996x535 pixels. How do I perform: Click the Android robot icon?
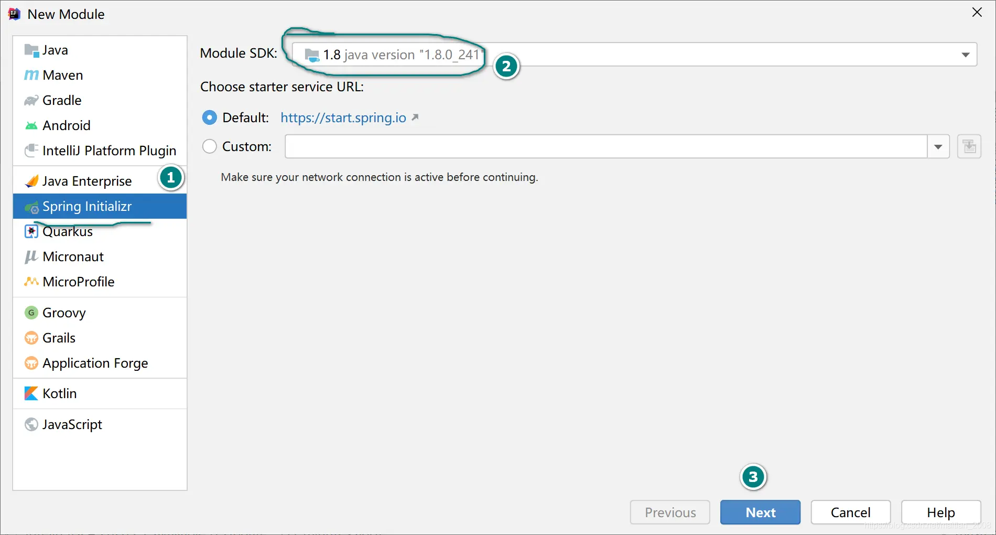click(31, 126)
